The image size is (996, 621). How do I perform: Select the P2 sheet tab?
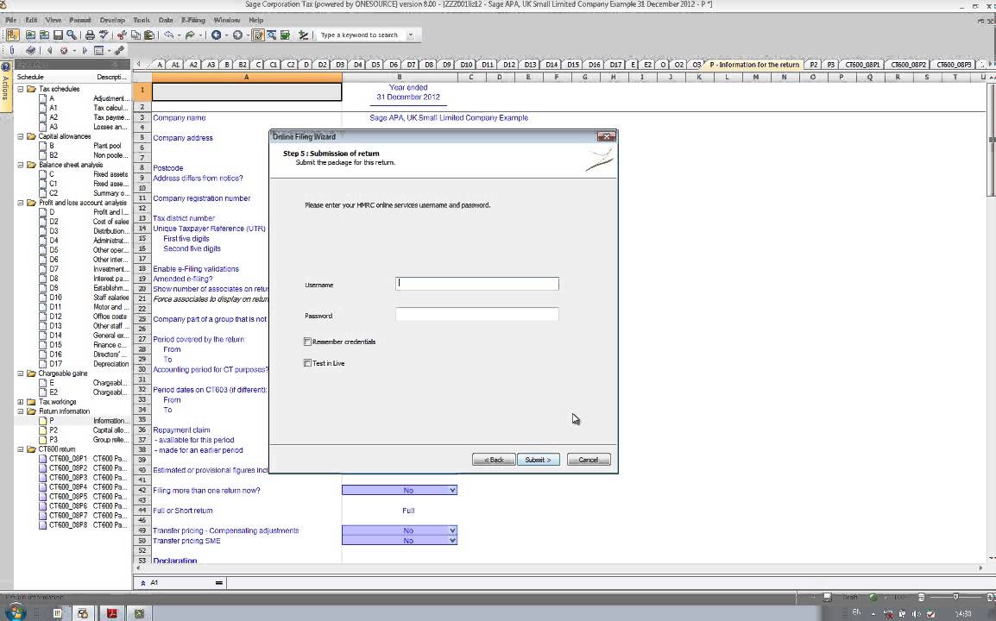[x=814, y=65]
